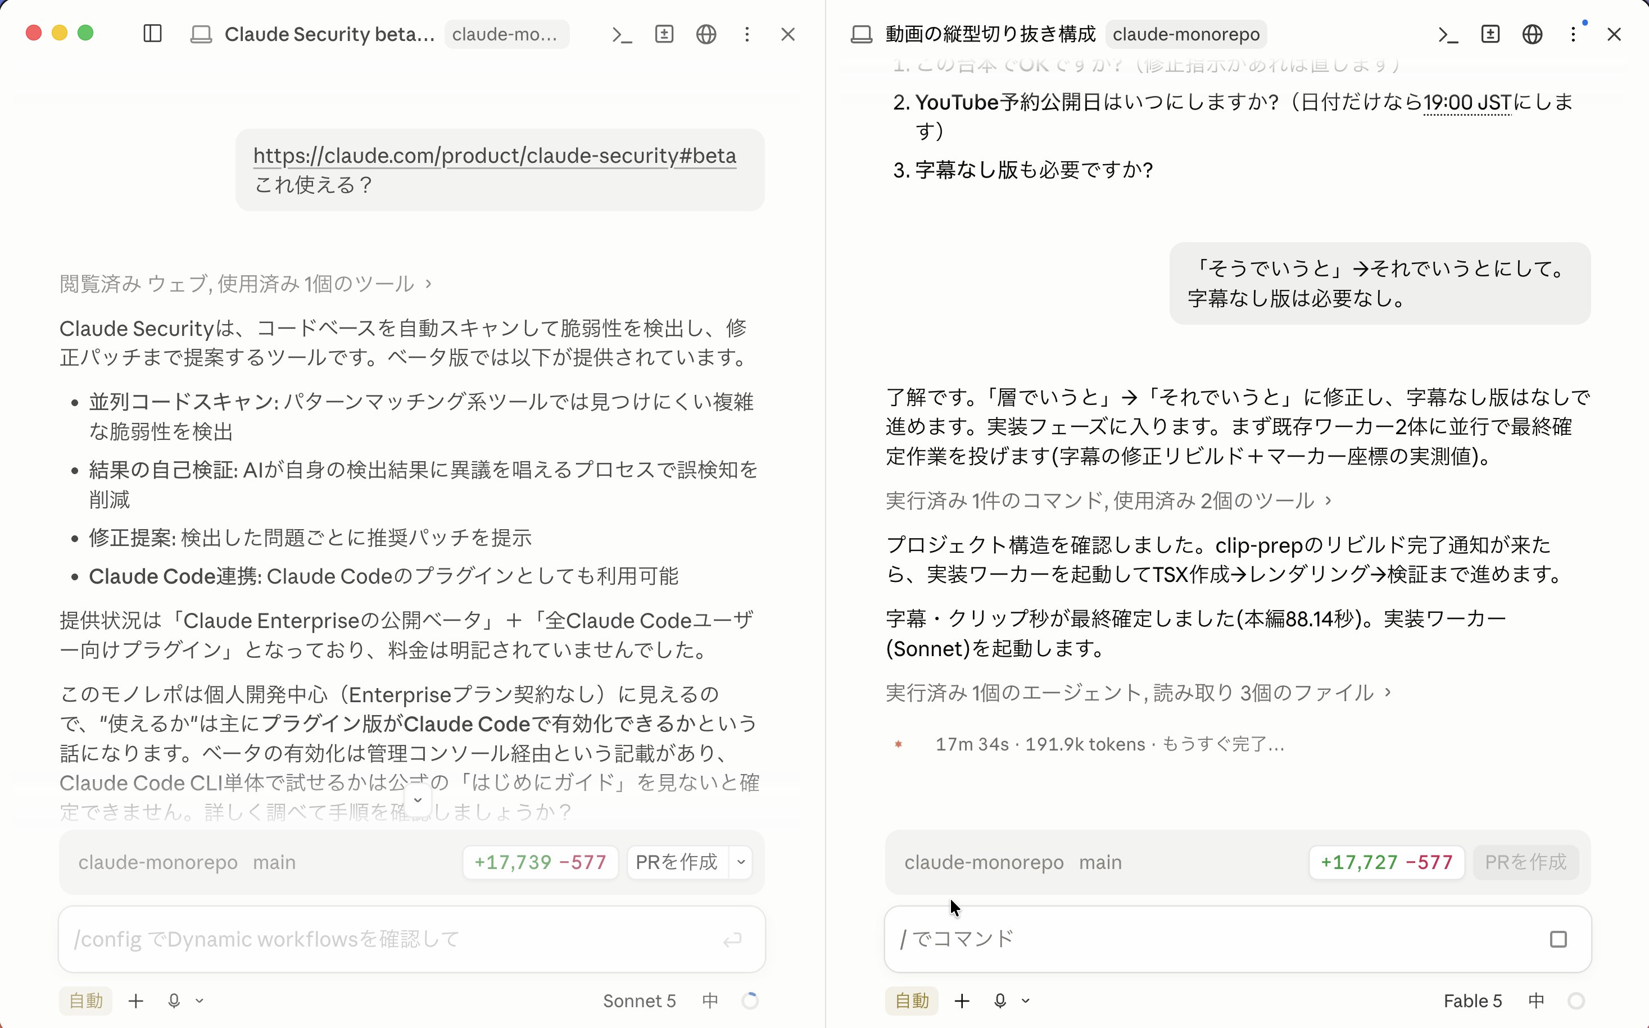Click orange spinner star beside token status
The height and width of the screenshot is (1028, 1649).
[898, 744]
